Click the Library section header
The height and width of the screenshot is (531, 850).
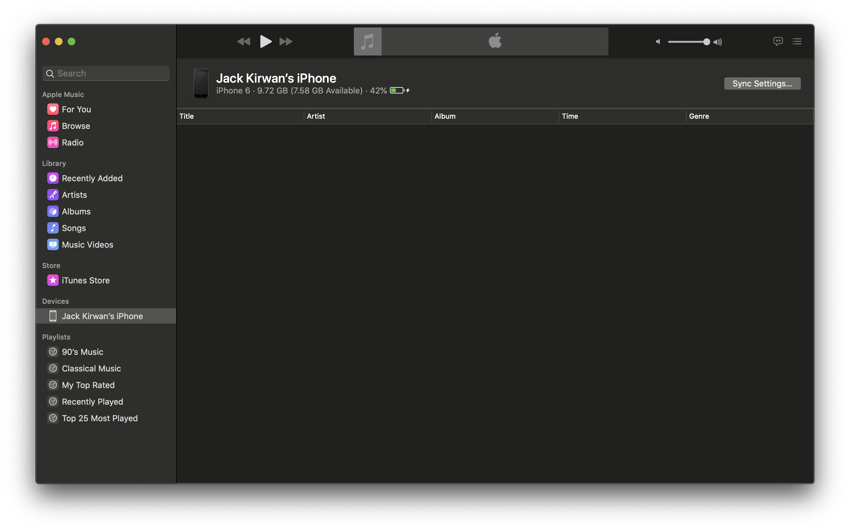(x=54, y=163)
